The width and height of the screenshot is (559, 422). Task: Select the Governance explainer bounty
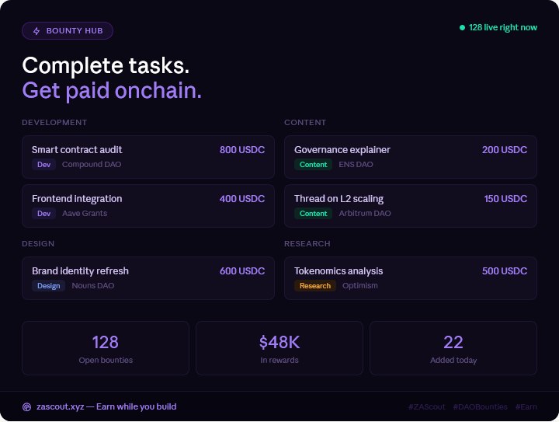[x=411, y=157]
